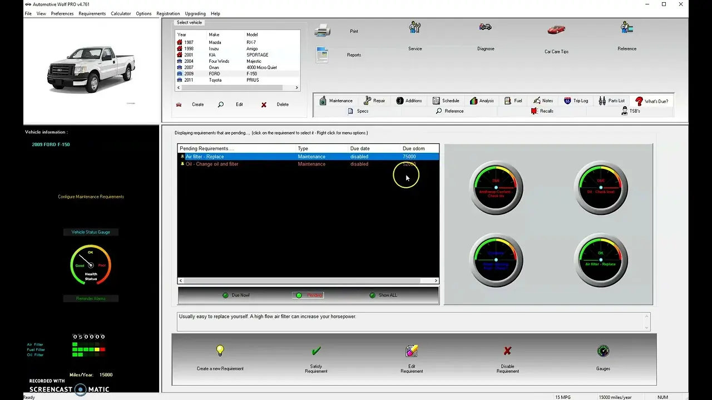The height and width of the screenshot is (400, 712).
Task: Select the Pending filter option
Action: [309, 295]
